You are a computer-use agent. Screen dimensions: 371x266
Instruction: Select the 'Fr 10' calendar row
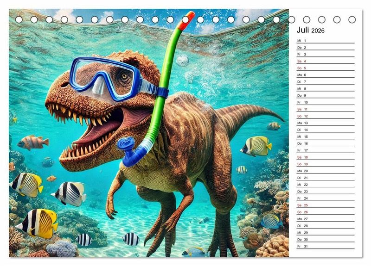[x=326, y=102]
